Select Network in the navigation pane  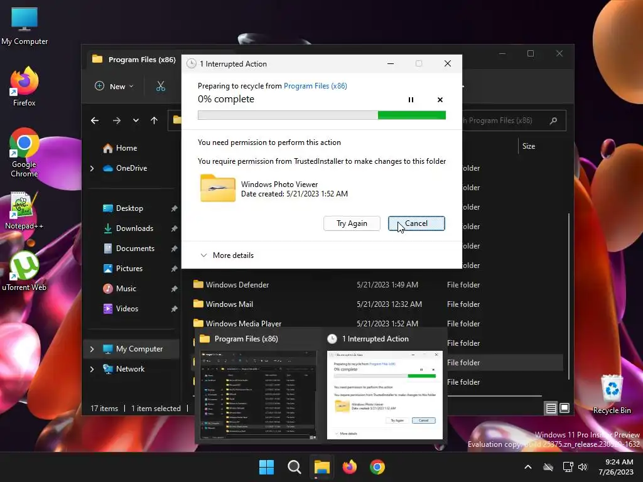click(x=129, y=369)
